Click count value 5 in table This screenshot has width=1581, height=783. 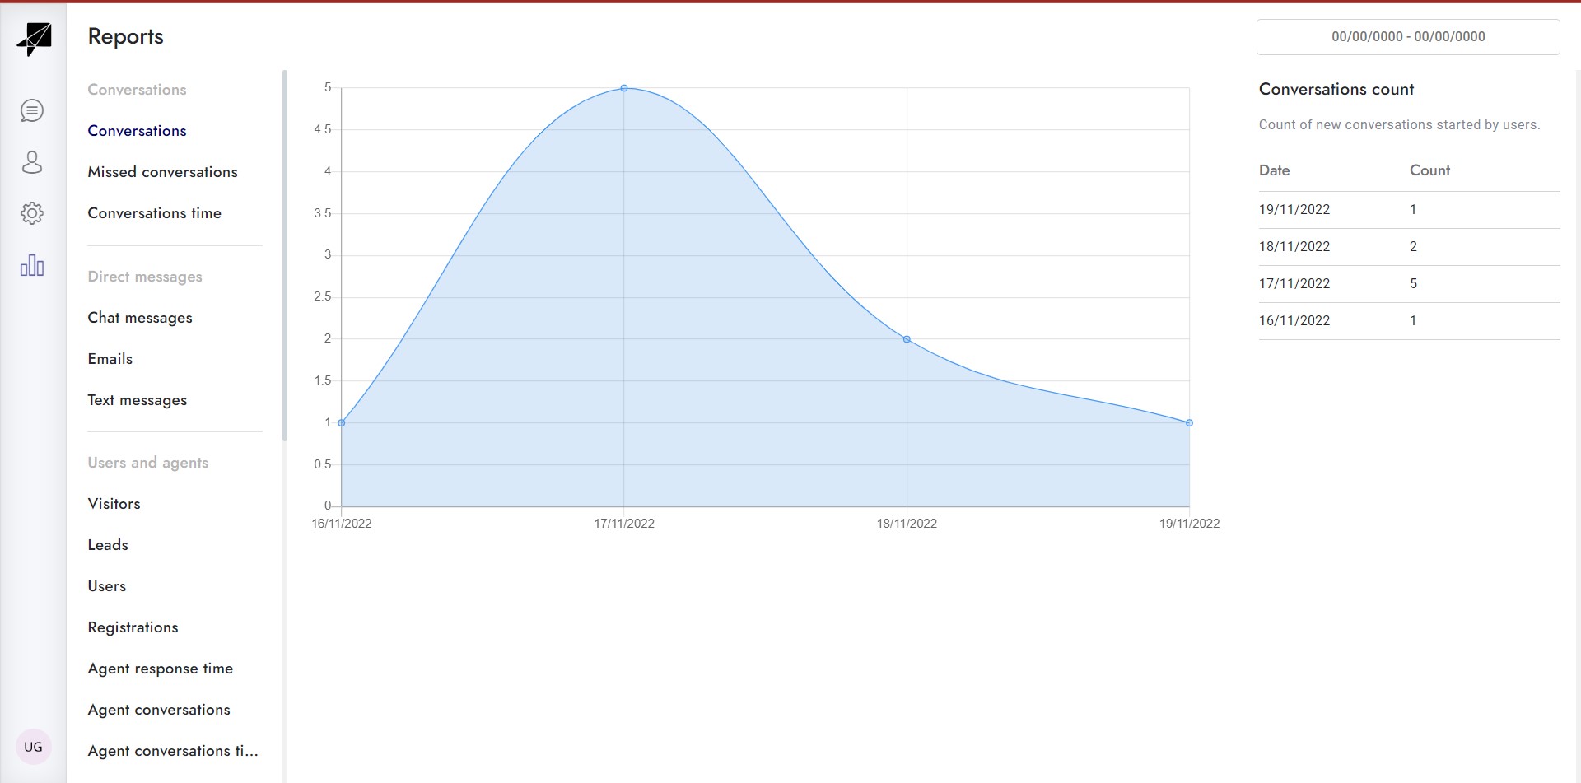(1413, 284)
